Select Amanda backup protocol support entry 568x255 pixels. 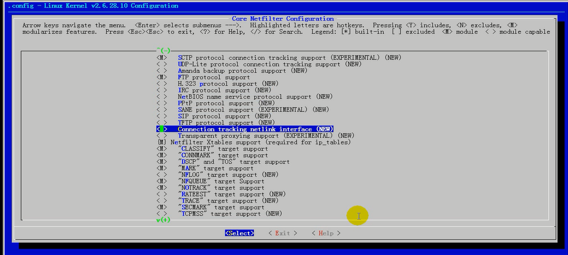pyautogui.click(x=243, y=71)
